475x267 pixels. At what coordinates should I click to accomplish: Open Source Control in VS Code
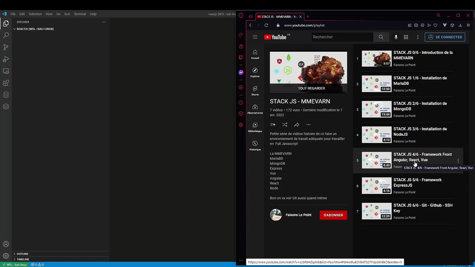coord(6,47)
